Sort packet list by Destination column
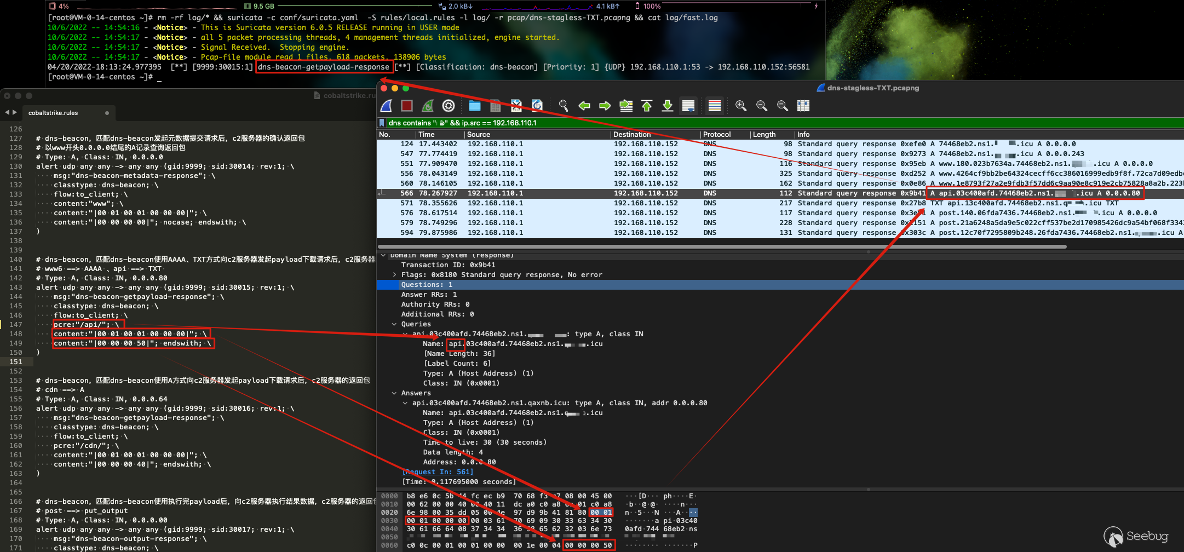The width and height of the screenshot is (1184, 552). pyautogui.click(x=656, y=134)
